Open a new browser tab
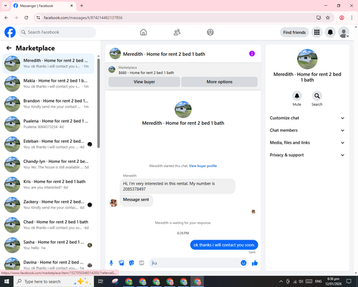Viewport: 358px width, 287px height. tap(82, 6)
